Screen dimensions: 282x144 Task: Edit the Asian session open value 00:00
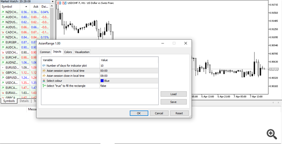(129, 70)
